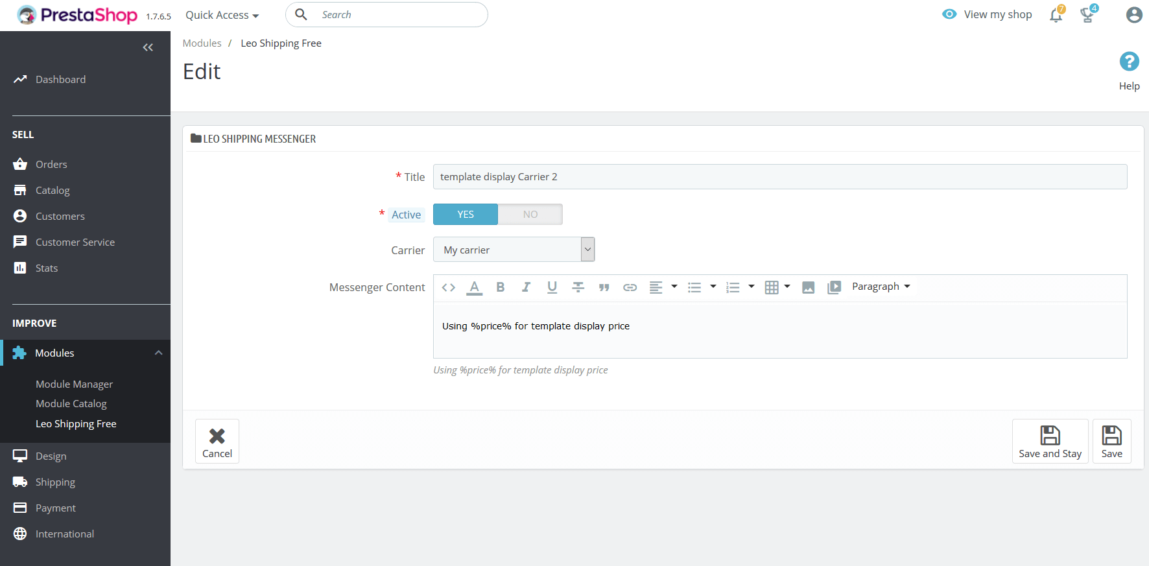The width and height of the screenshot is (1149, 566).
Task: Open the text color picker in editor
Action: pyautogui.click(x=474, y=287)
